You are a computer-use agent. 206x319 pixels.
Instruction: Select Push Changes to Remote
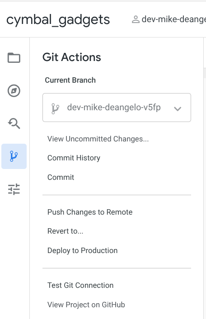90,212
